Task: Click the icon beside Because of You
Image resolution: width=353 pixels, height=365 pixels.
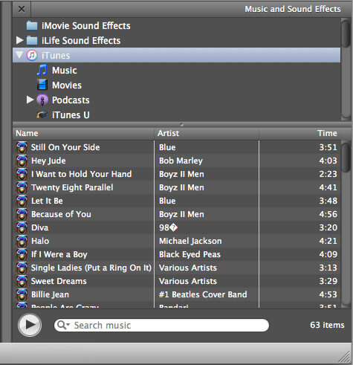Action: [22, 214]
